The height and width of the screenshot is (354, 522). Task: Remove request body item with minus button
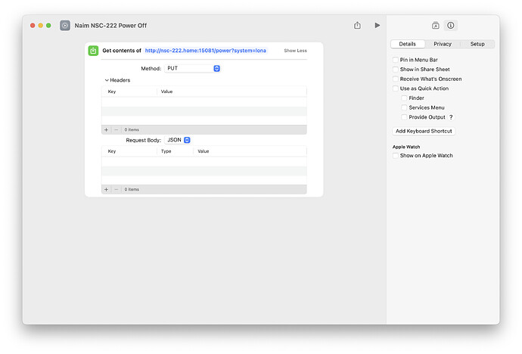point(116,189)
